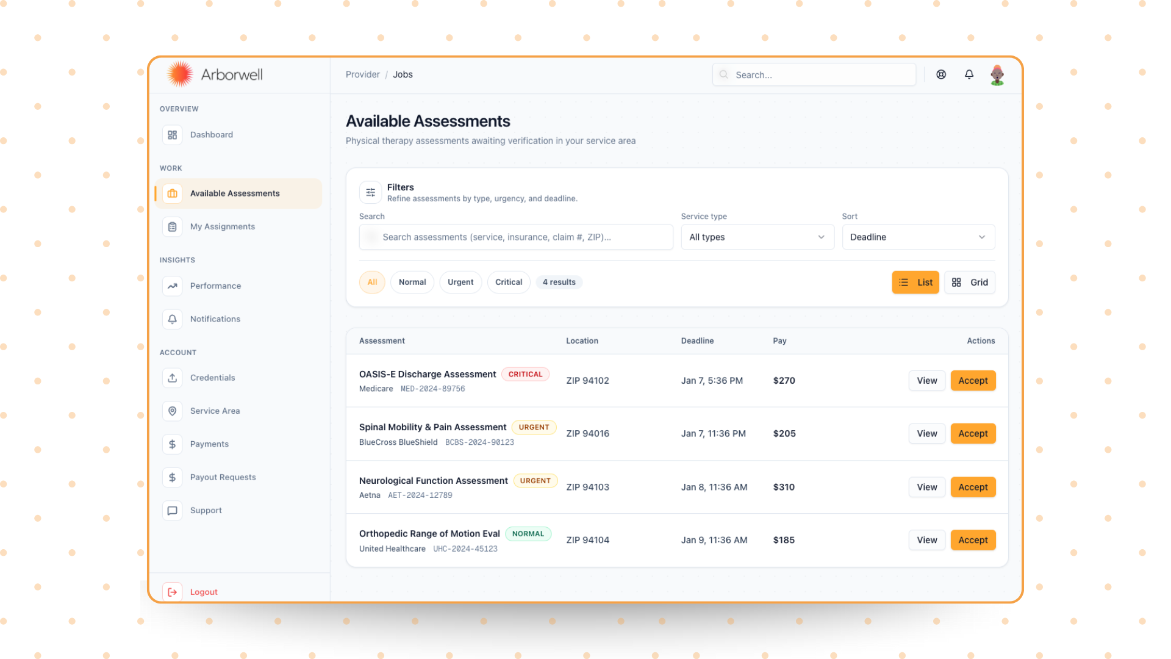Click the notification bell icon in header
The image size is (1171, 659).
(969, 74)
